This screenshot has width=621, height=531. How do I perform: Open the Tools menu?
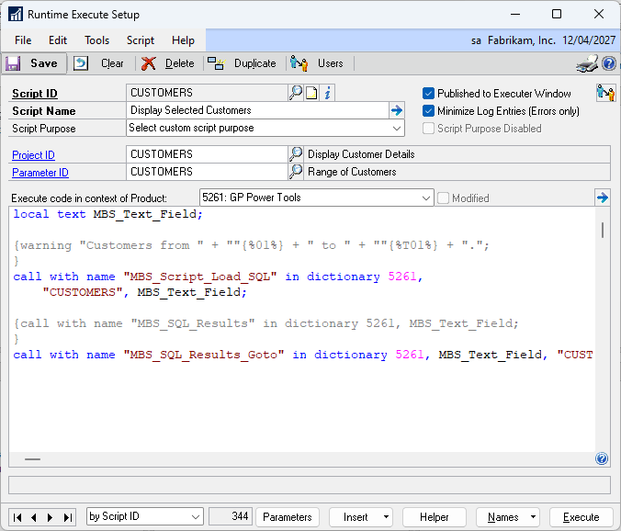coord(96,40)
